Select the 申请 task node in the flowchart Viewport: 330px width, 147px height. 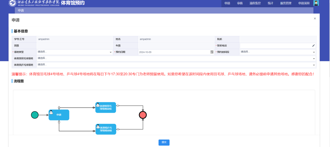(x=59, y=115)
